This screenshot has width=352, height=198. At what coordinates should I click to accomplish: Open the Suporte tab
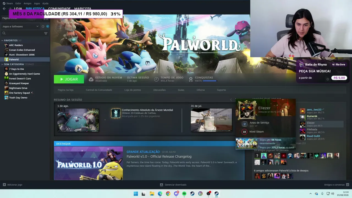click(x=221, y=90)
